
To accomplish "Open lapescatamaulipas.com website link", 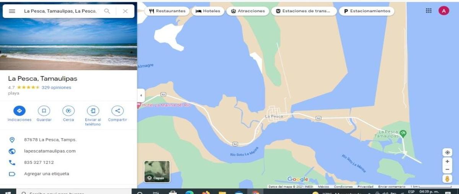I will tap(50, 151).
